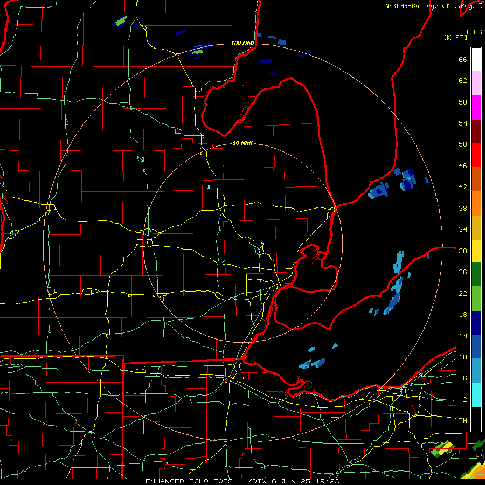This screenshot has width=485, height=485.
Task: Click the cyan legend swatch
Action: (x=476, y=395)
